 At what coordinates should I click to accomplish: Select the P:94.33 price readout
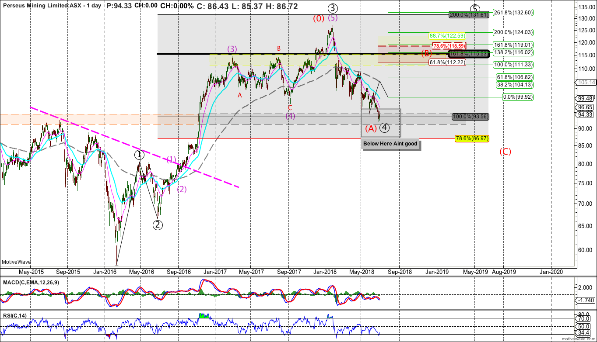[x=119, y=7]
